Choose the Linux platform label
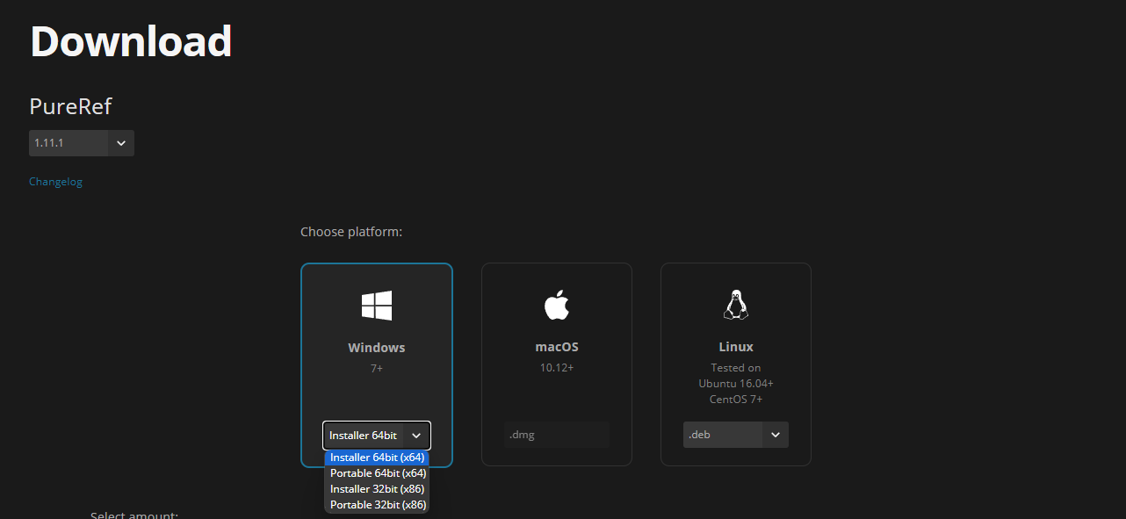Screen dimensions: 1126x519 point(736,348)
